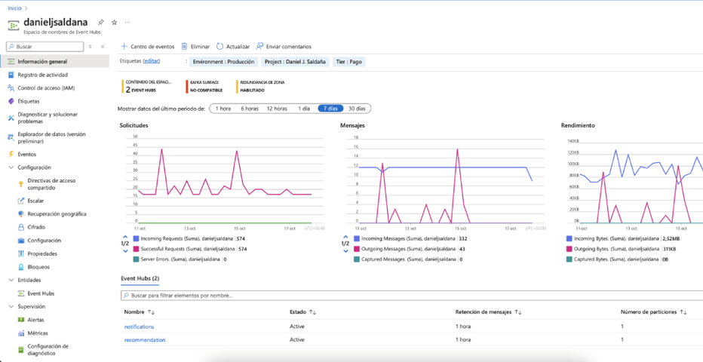The image size is (703, 362).
Task: Open the recommendation event hub
Action: click(x=145, y=339)
